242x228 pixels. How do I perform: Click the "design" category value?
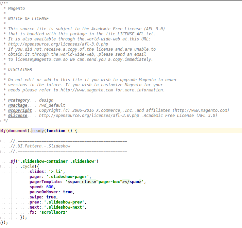click(46, 100)
